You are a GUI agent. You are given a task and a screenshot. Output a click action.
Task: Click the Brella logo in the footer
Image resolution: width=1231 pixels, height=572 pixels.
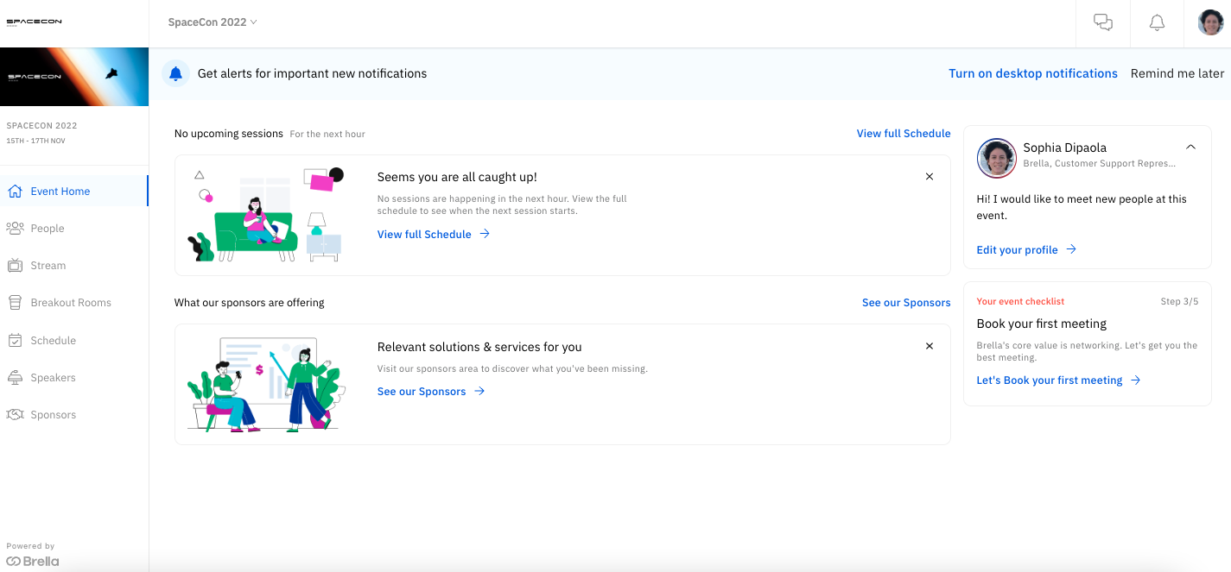[x=33, y=561]
